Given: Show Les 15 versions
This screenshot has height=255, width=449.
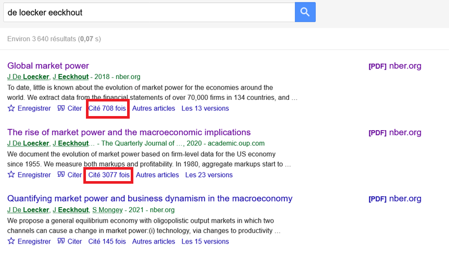Looking at the screenshot, I should pyautogui.click(x=205, y=241).
